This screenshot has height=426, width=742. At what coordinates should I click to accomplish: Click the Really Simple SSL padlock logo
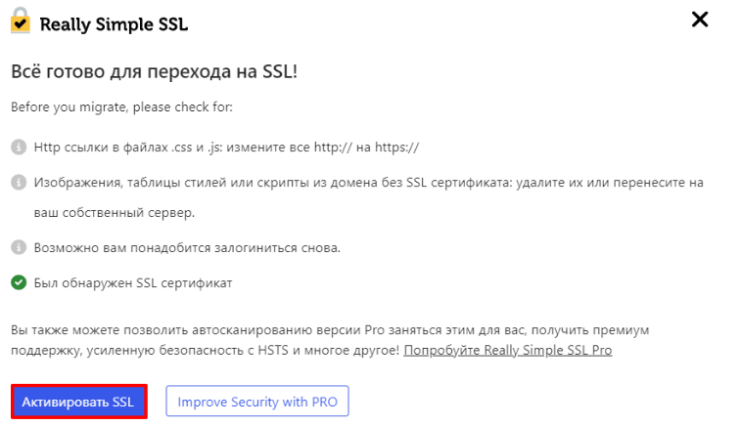pyautogui.click(x=20, y=22)
